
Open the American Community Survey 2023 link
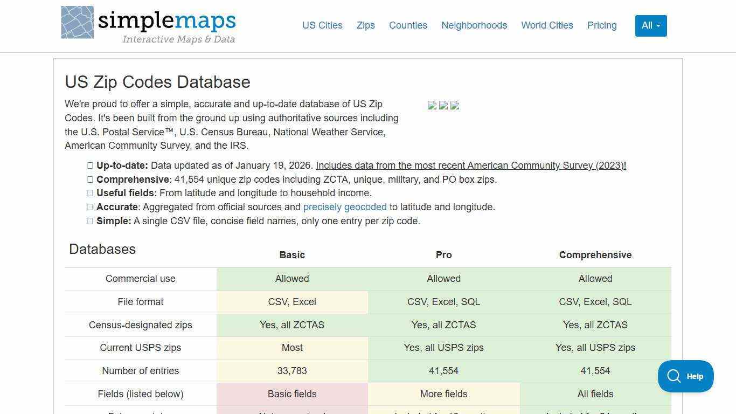click(471, 165)
